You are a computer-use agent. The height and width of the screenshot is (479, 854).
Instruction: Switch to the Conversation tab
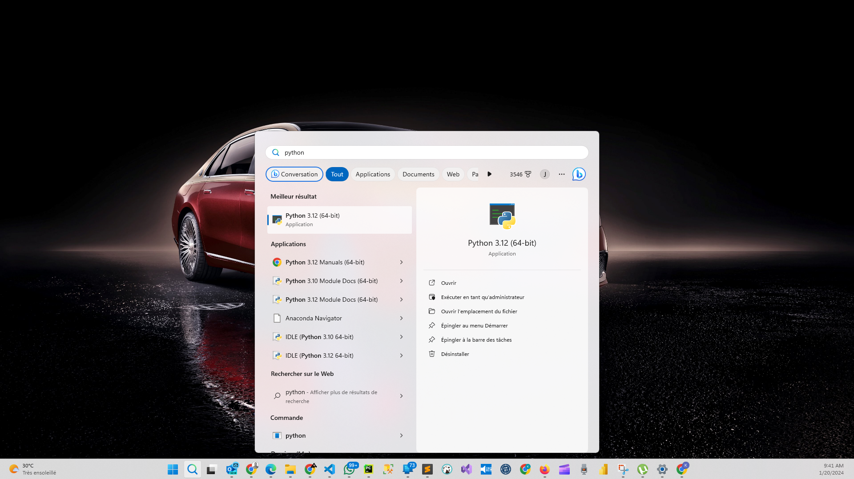294,174
